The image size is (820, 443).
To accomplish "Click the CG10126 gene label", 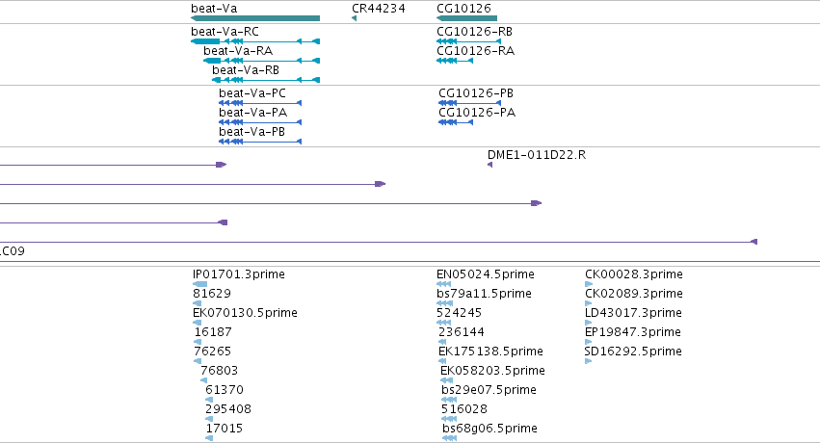I will [x=463, y=9].
